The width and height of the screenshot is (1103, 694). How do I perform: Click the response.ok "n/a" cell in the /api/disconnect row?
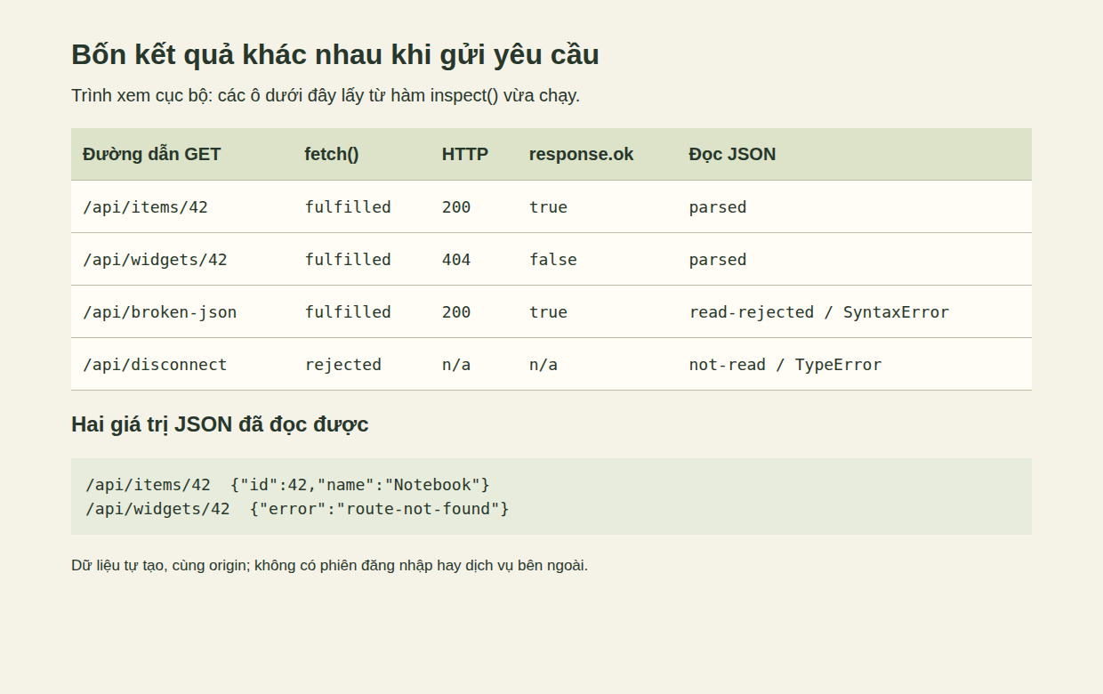click(598, 364)
